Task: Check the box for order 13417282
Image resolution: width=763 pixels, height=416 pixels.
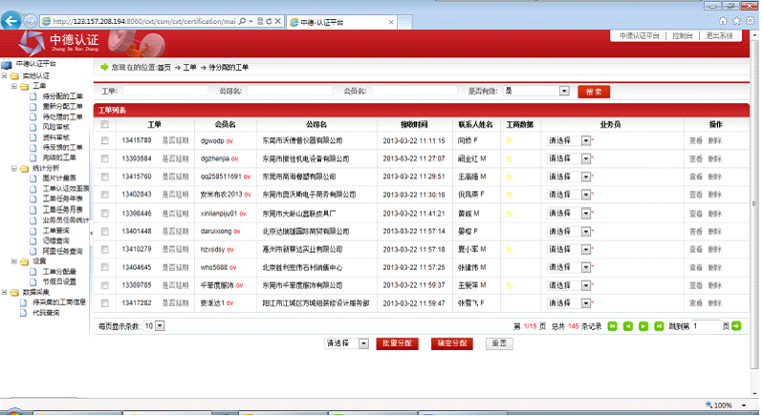Action: click(x=105, y=302)
